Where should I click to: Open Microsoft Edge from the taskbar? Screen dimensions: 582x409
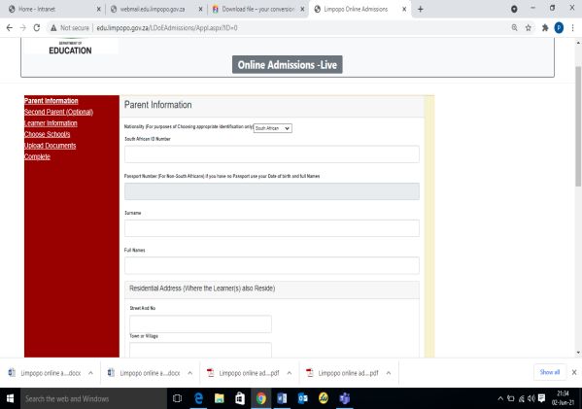[x=199, y=398]
